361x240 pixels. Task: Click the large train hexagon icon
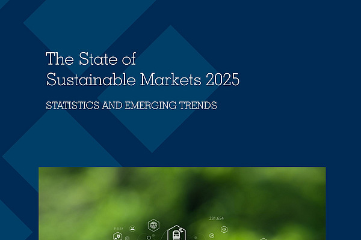click(x=176, y=233)
